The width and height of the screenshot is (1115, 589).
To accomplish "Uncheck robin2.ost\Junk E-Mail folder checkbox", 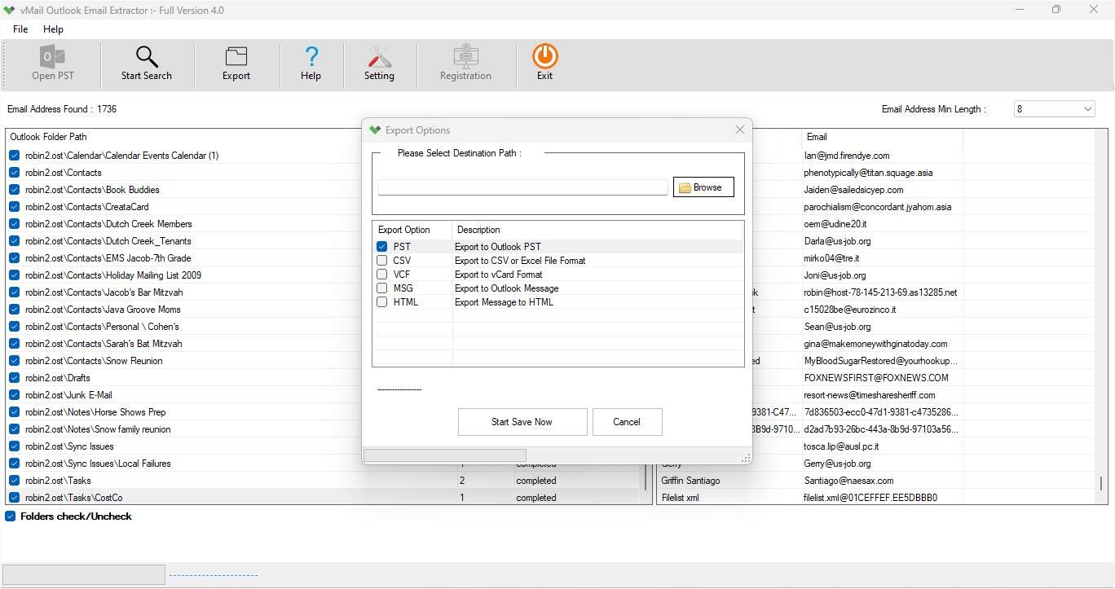I will (15, 395).
